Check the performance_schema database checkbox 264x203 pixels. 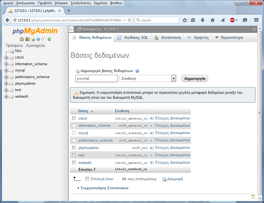pyautogui.click(x=74, y=140)
